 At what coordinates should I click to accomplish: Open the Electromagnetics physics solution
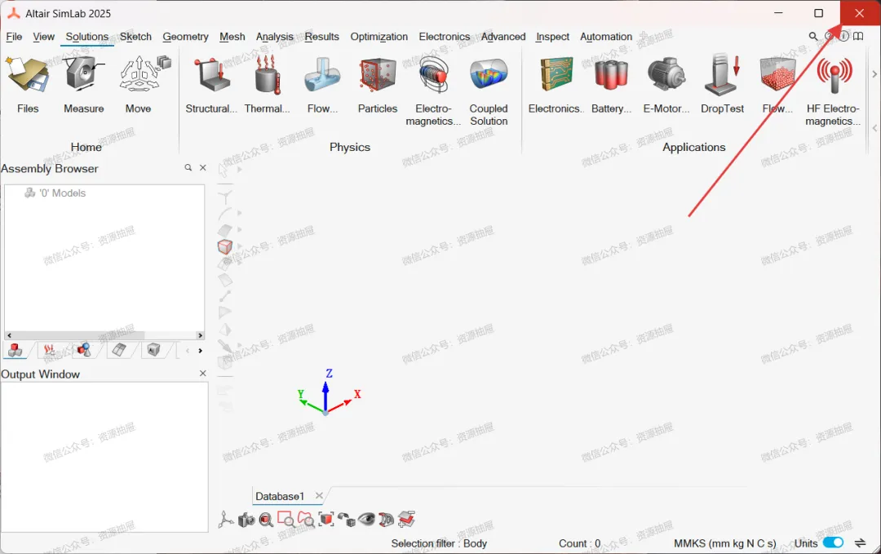point(432,90)
